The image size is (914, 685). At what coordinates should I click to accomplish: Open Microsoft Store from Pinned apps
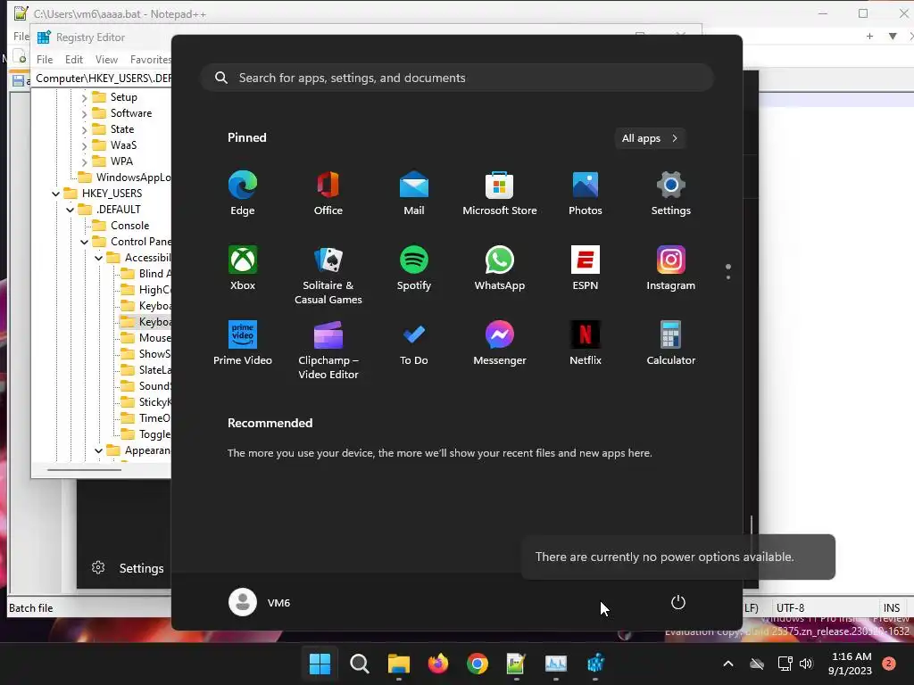point(500,194)
